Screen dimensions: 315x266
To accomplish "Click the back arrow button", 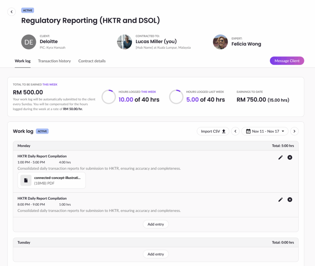I will pyautogui.click(x=11, y=12).
